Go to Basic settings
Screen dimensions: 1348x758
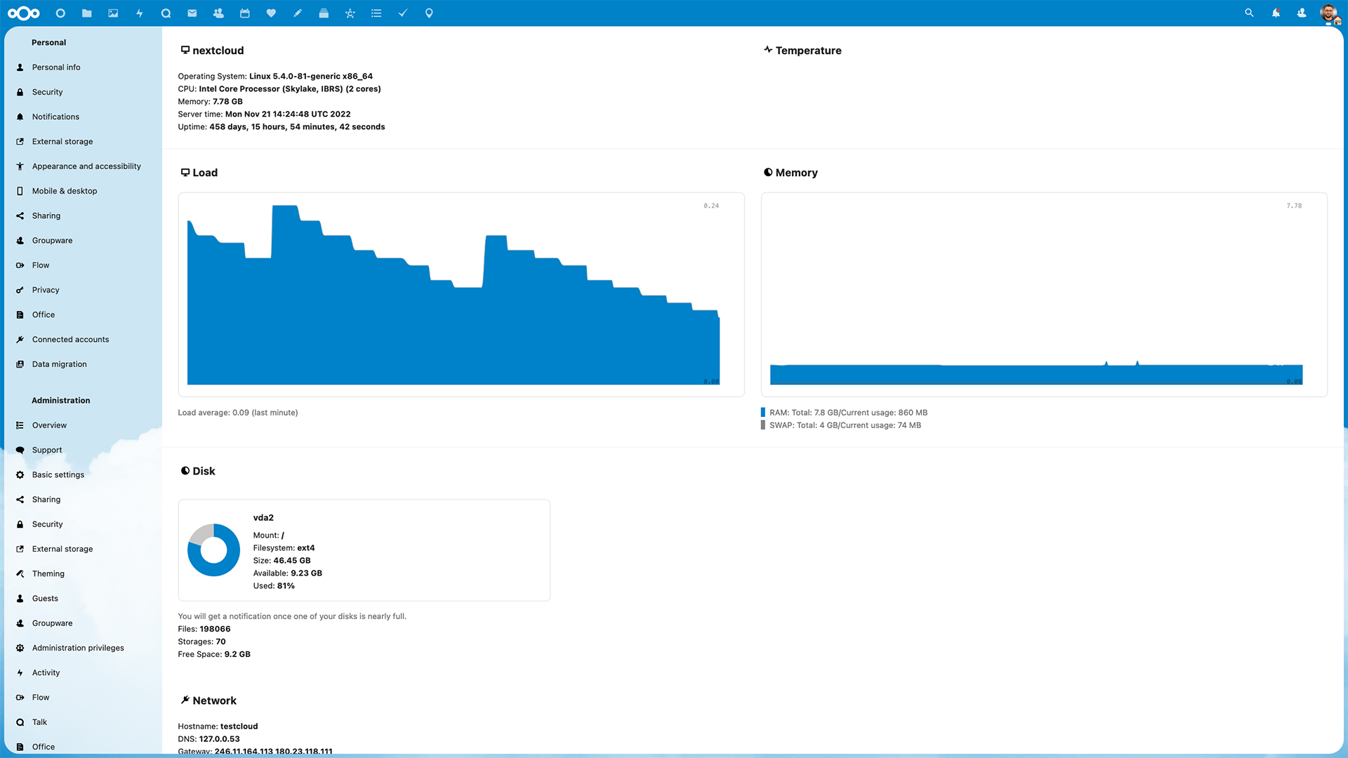(x=58, y=474)
